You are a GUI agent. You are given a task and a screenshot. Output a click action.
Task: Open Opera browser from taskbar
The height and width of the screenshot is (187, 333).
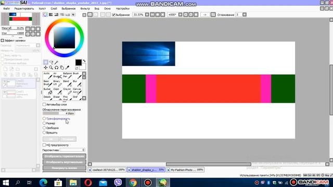click(x=88, y=182)
